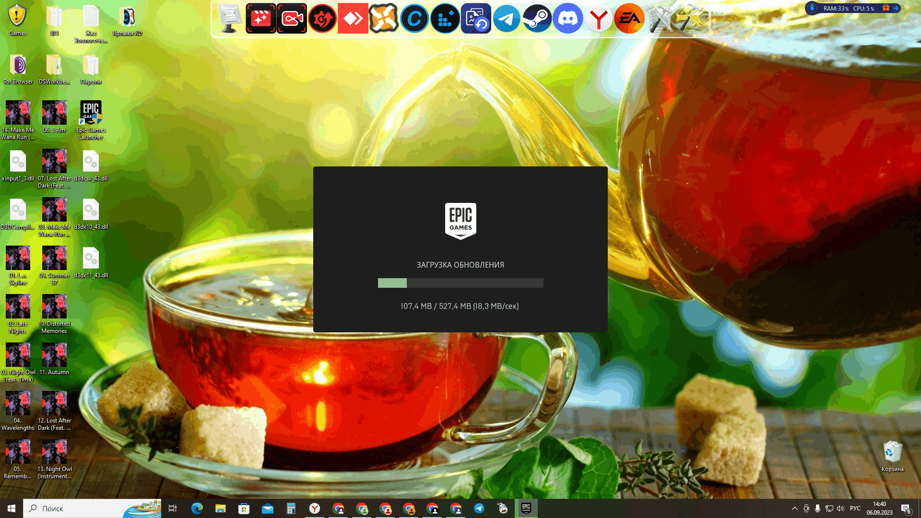Viewport: 921px width, 518px height.
Task: Click date/time display 14:40 in tray
Action: pos(880,504)
